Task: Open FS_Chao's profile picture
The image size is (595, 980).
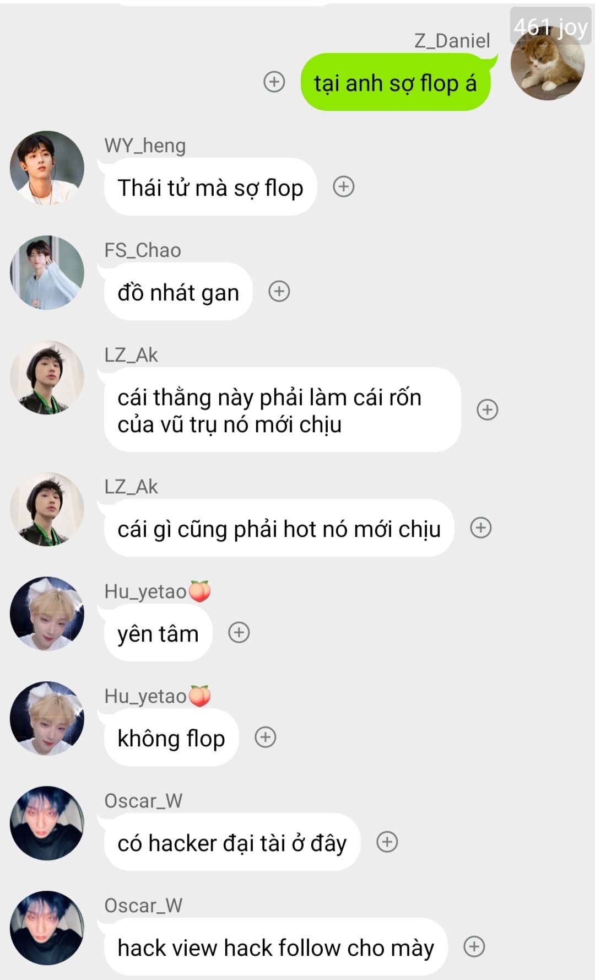Action: coord(47,272)
